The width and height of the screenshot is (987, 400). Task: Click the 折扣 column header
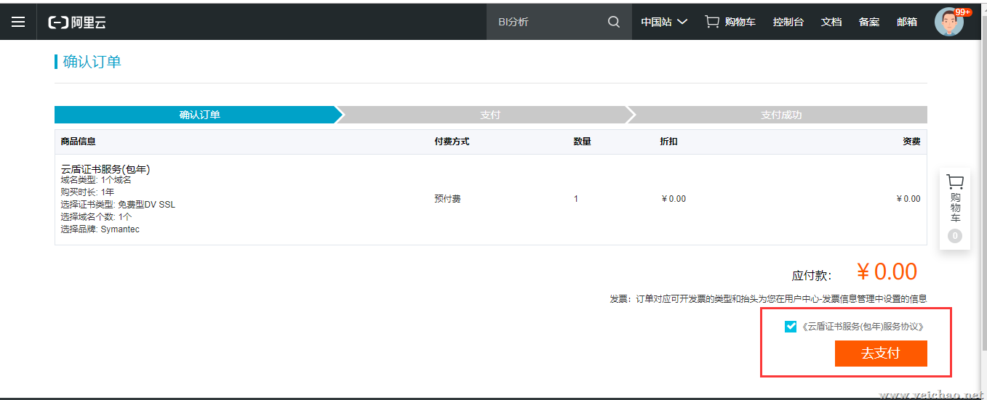668,142
